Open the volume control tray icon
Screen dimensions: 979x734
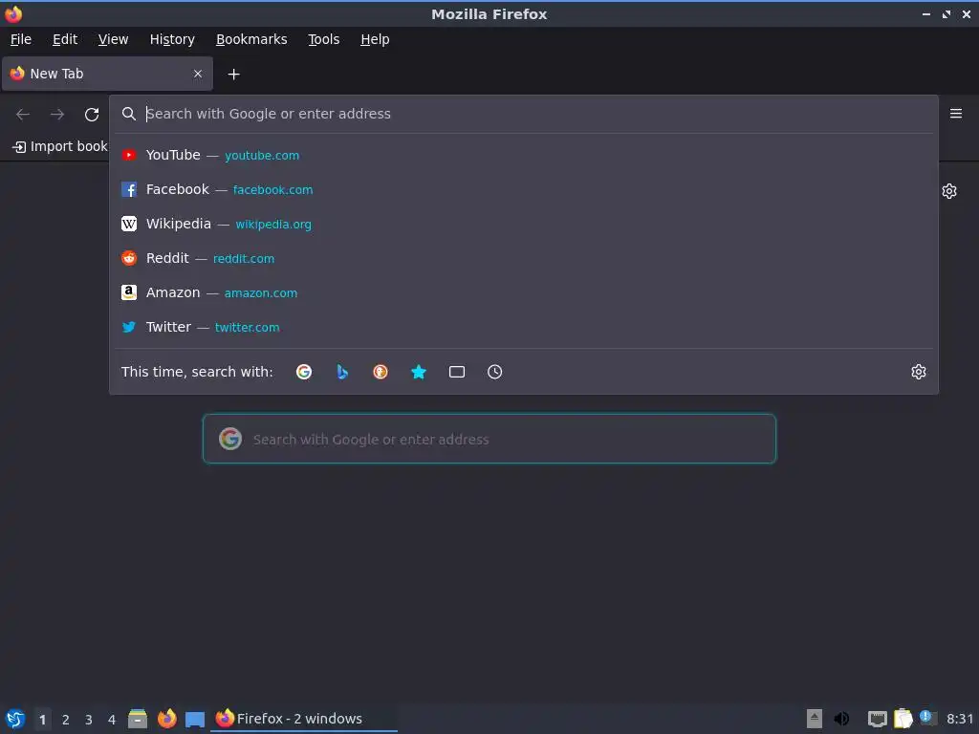click(841, 719)
